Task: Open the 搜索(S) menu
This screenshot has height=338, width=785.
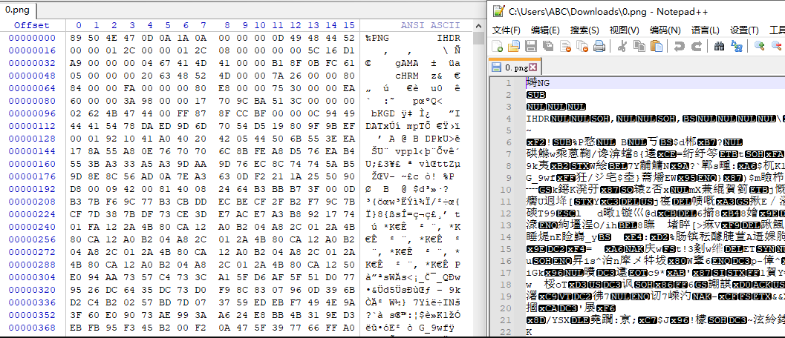Action: (x=584, y=30)
